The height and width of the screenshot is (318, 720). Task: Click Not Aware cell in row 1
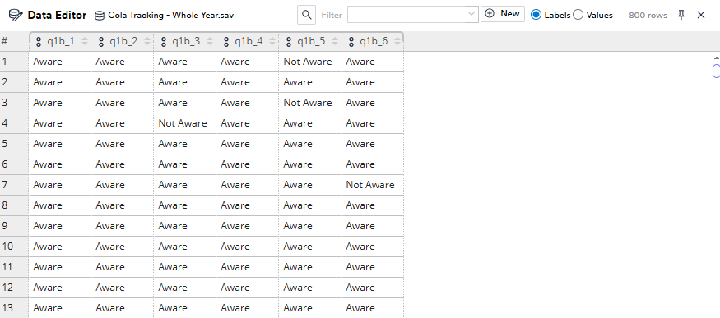pyautogui.click(x=309, y=62)
